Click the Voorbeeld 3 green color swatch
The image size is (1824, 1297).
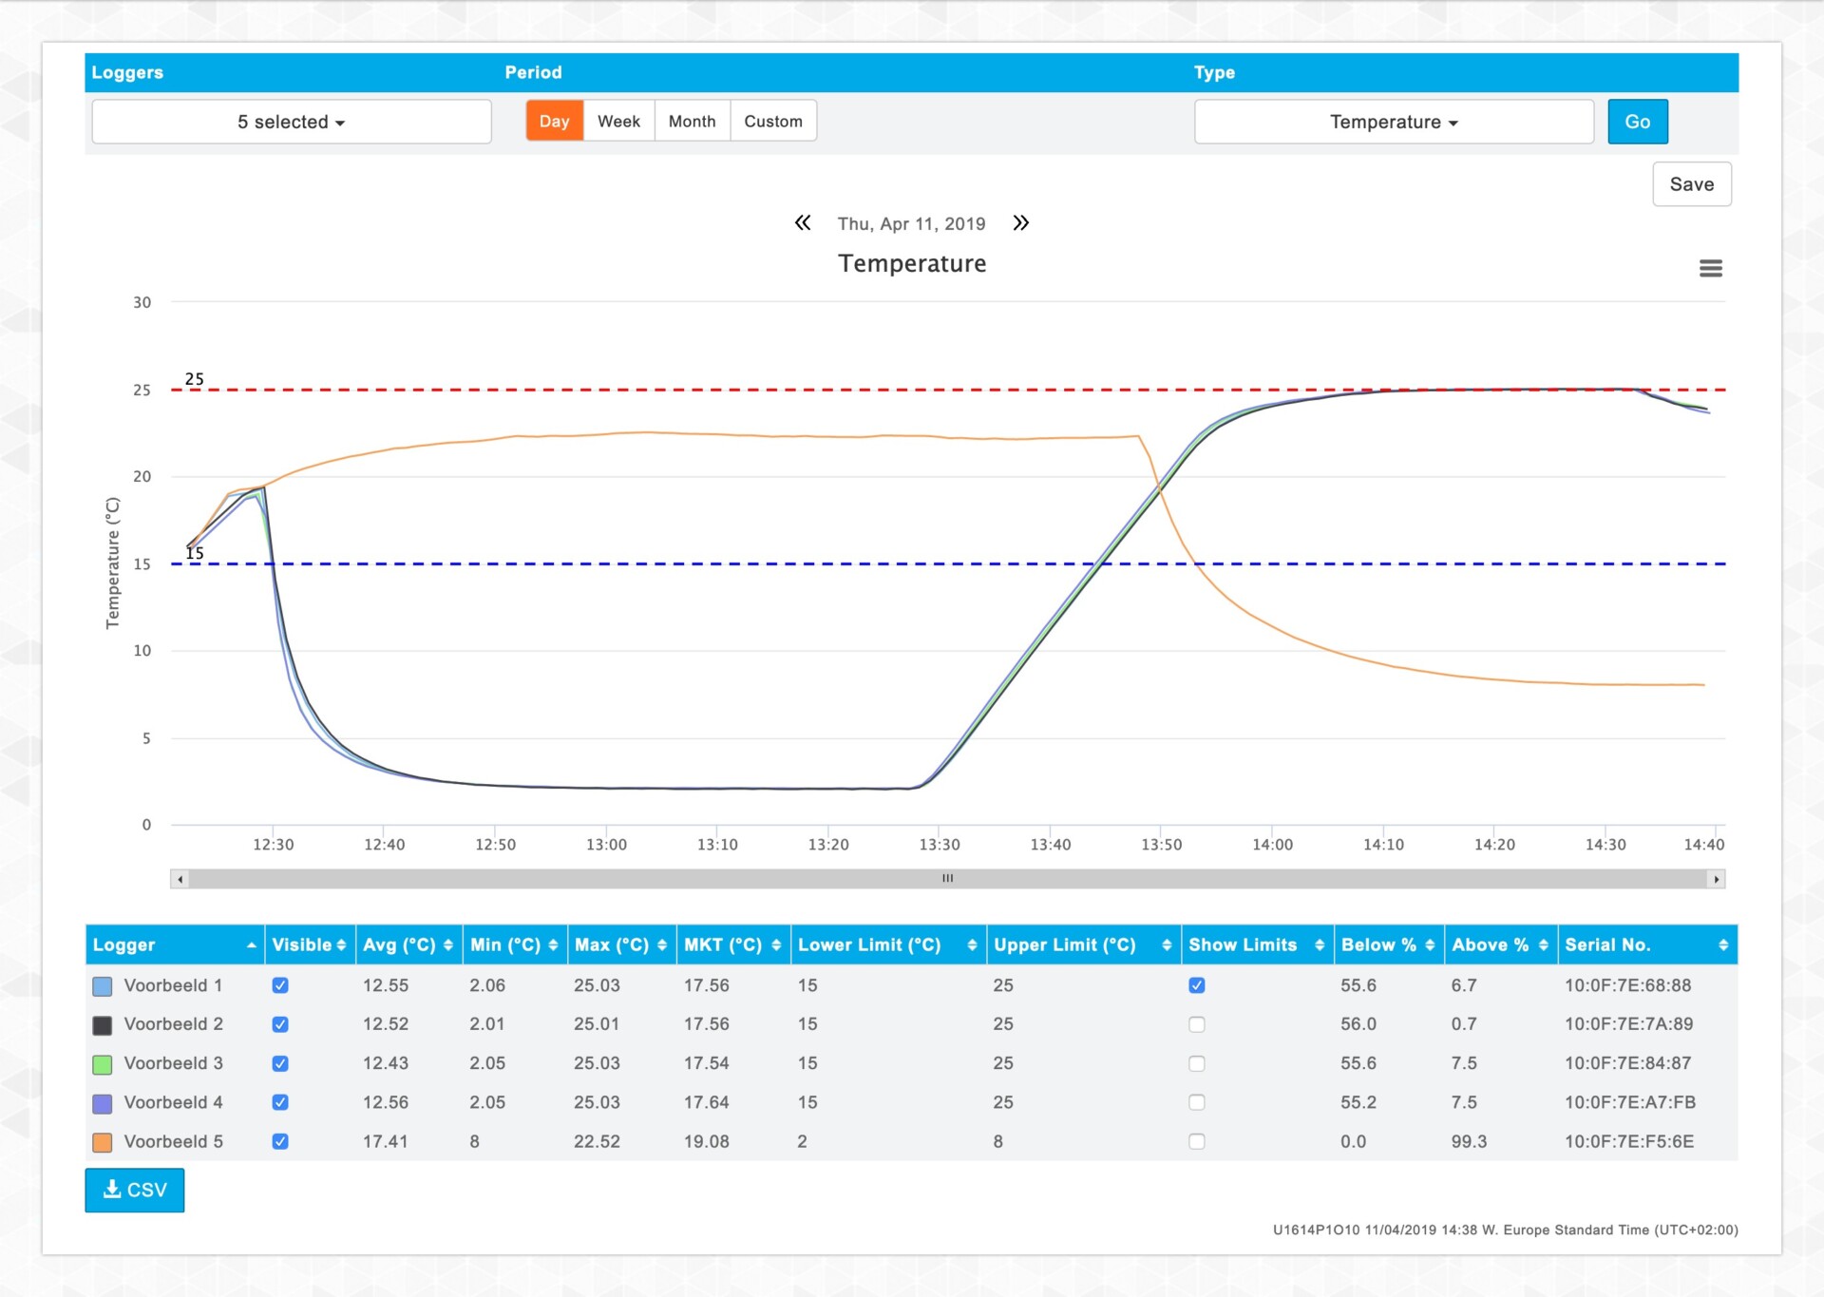point(103,1064)
